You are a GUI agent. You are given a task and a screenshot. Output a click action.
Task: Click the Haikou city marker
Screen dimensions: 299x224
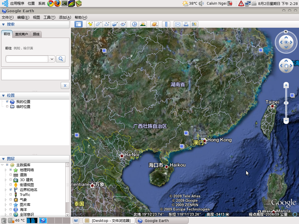pos(166,167)
